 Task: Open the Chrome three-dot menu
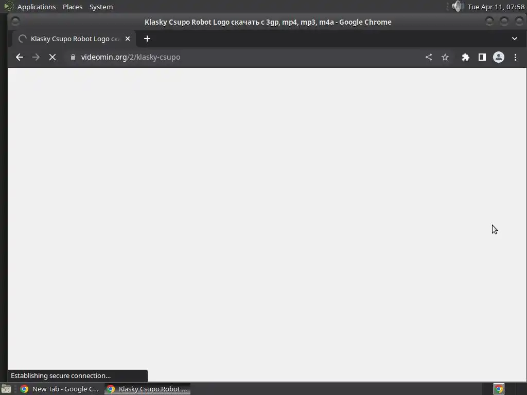515,57
